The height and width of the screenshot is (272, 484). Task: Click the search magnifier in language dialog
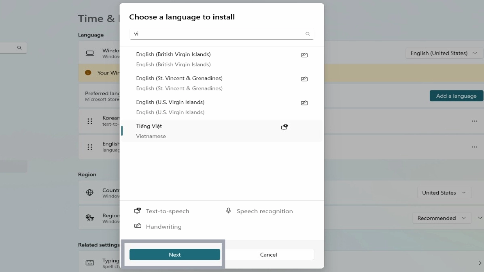(308, 34)
